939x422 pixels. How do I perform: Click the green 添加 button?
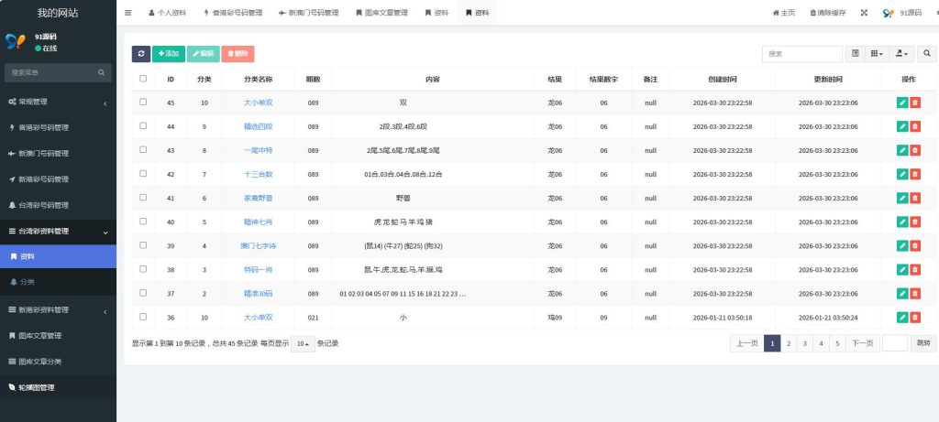(x=169, y=54)
